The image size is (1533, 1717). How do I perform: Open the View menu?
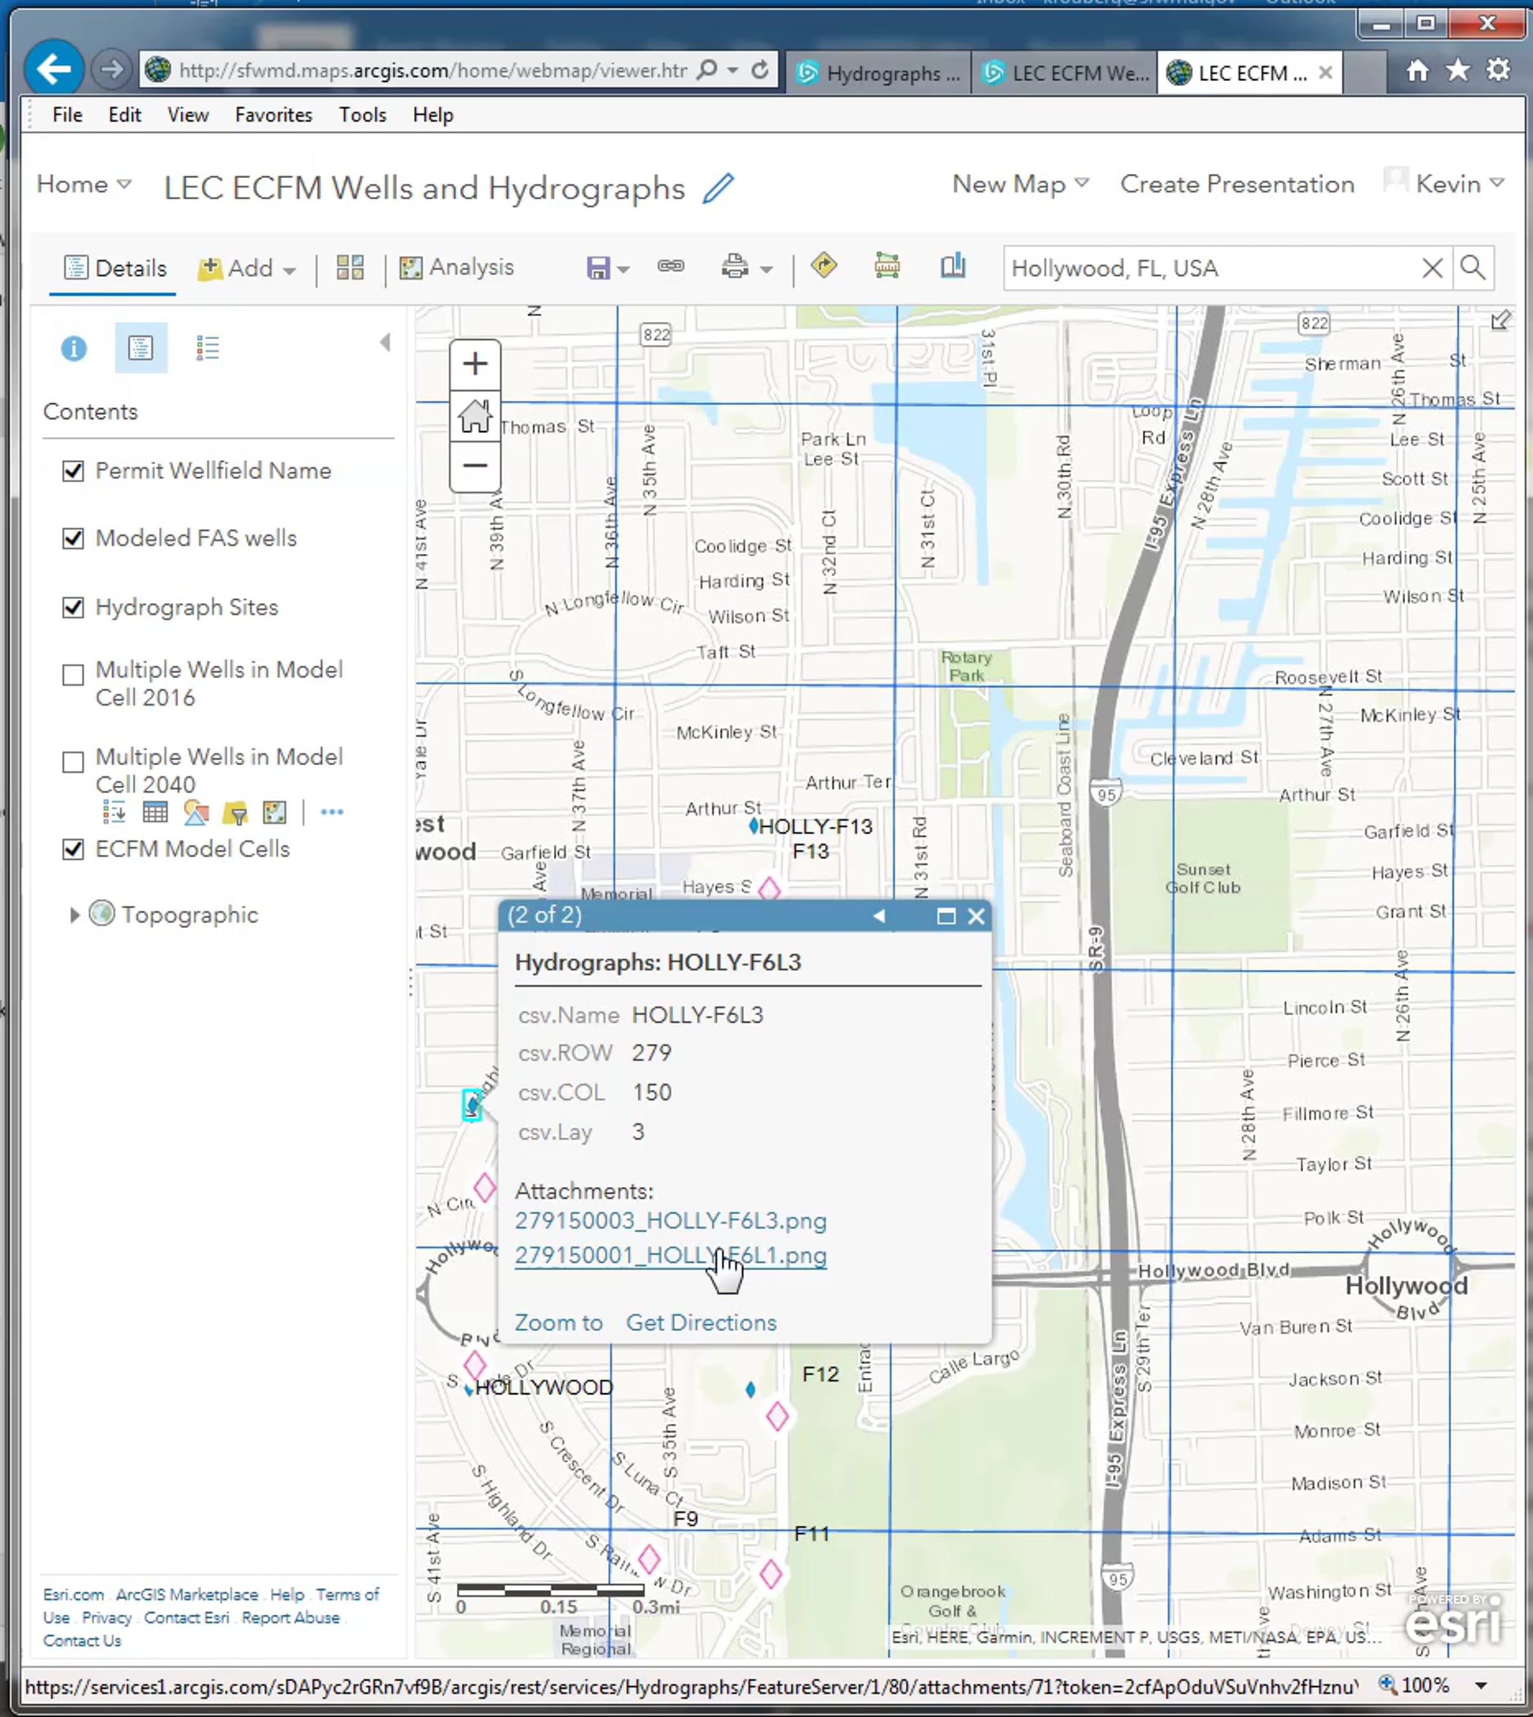point(188,114)
